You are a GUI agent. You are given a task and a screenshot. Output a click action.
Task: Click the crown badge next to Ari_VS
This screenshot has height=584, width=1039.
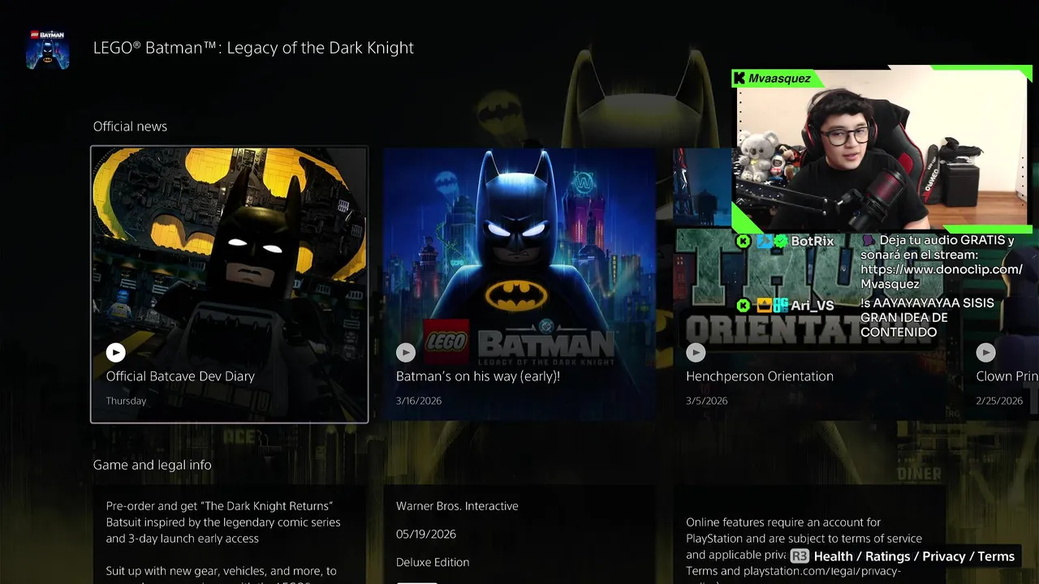[763, 306]
